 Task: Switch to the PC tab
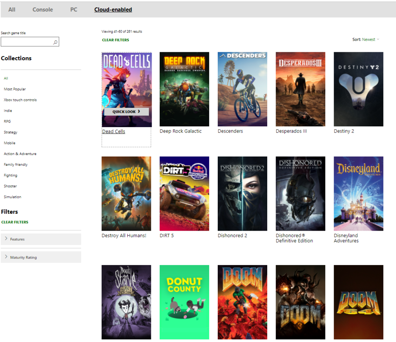click(x=73, y=10)
